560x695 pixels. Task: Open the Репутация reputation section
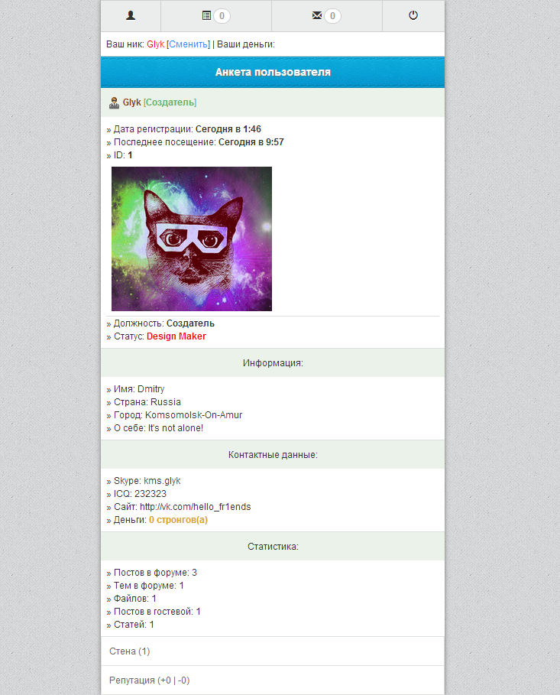pos(273,680)
